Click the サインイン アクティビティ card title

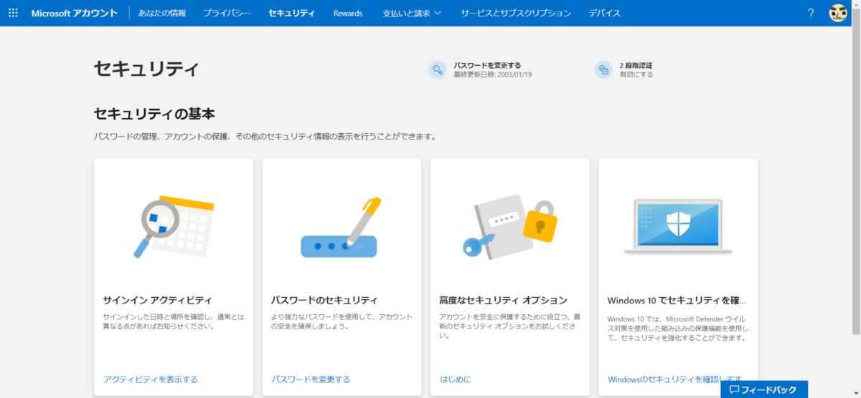pos(157,300)
